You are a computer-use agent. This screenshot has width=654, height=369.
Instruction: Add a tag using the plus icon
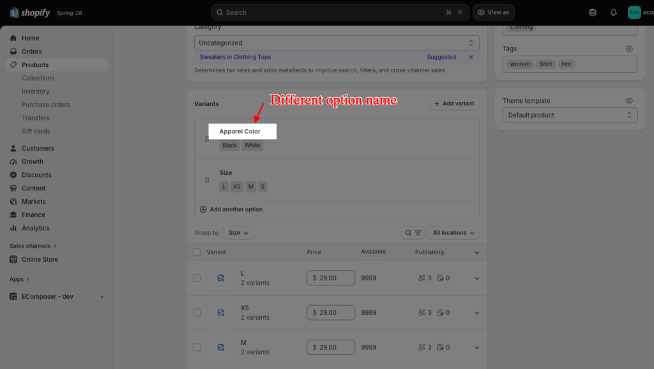[629, 49]
